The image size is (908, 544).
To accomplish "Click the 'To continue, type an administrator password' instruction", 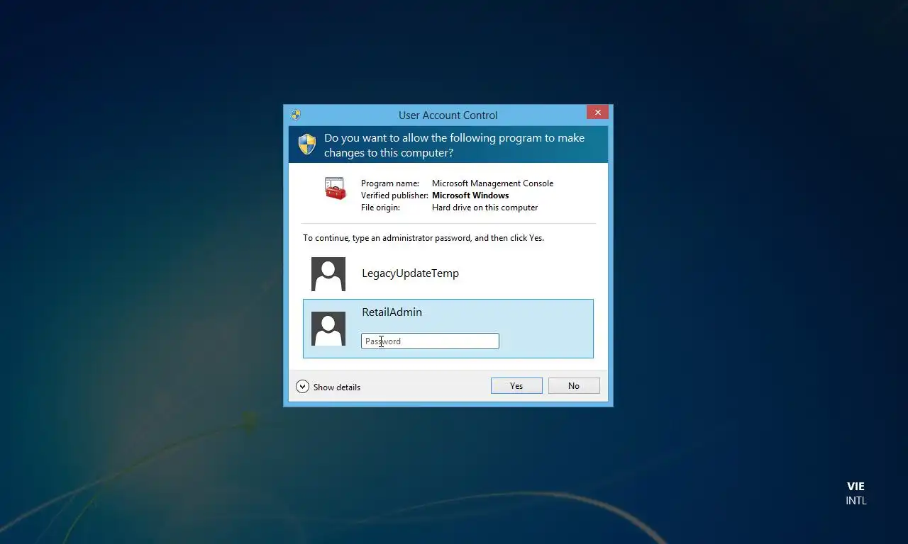I will click(x=423, y=238).
